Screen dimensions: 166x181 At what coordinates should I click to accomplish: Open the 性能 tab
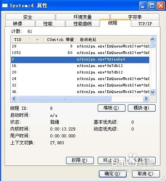pos(50,23)
